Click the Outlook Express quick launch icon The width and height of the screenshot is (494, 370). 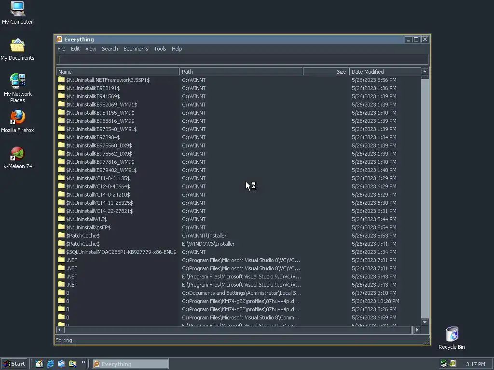(61, 364)
